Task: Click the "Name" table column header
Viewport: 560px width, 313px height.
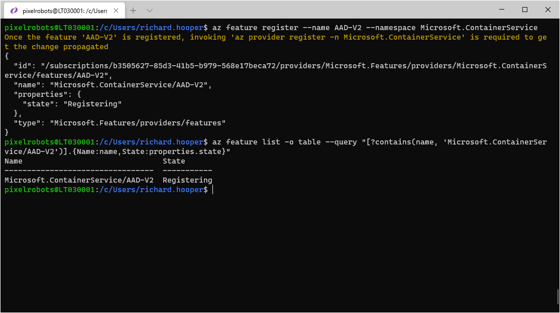Action: (x=13, y=161)
